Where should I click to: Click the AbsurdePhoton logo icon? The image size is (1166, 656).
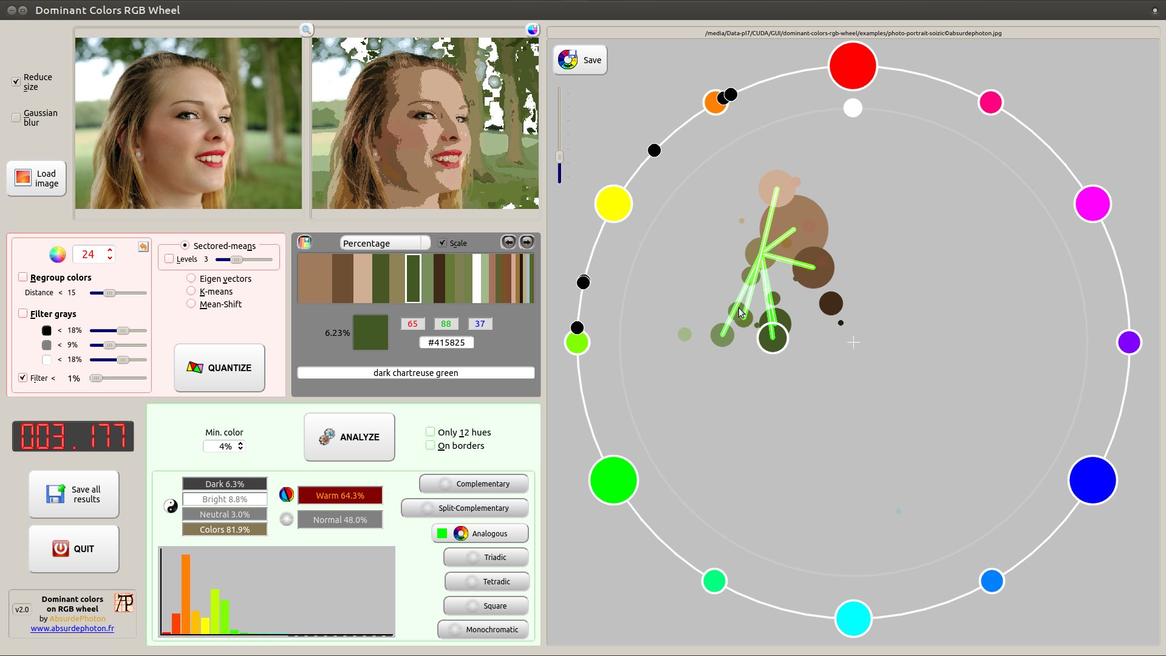point(124,603)
